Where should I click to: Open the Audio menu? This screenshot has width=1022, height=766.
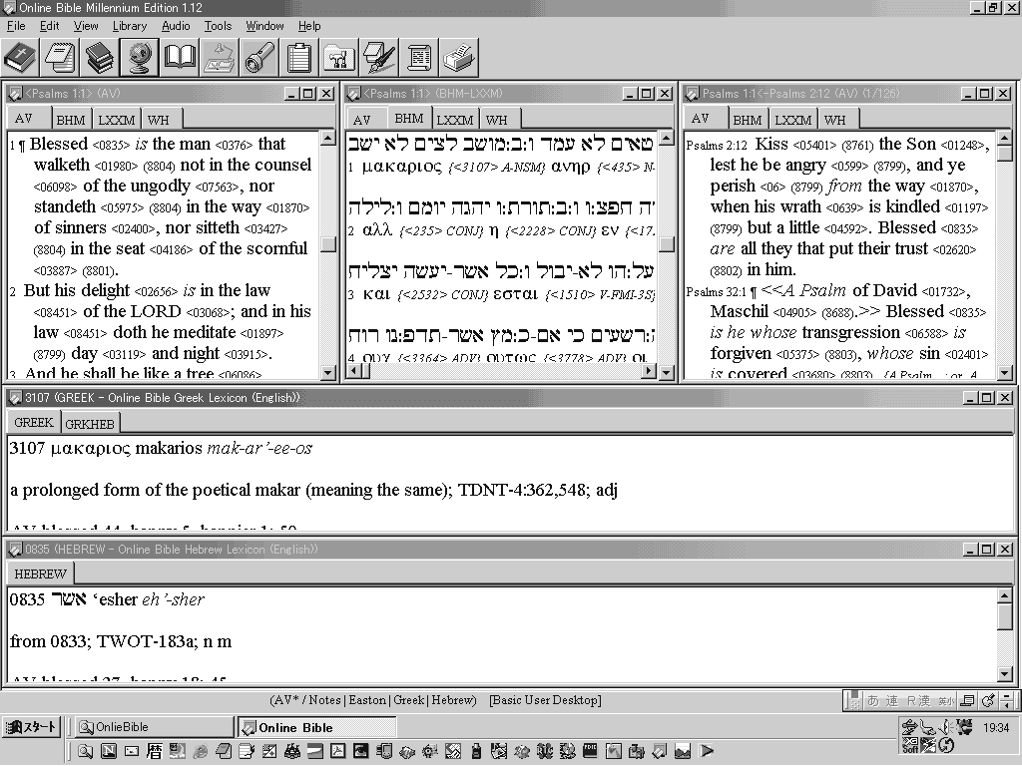pyautogui.click(x=176, y=26)
